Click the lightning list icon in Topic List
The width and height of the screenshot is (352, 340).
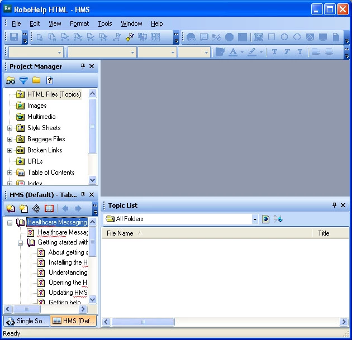(278, 219)
